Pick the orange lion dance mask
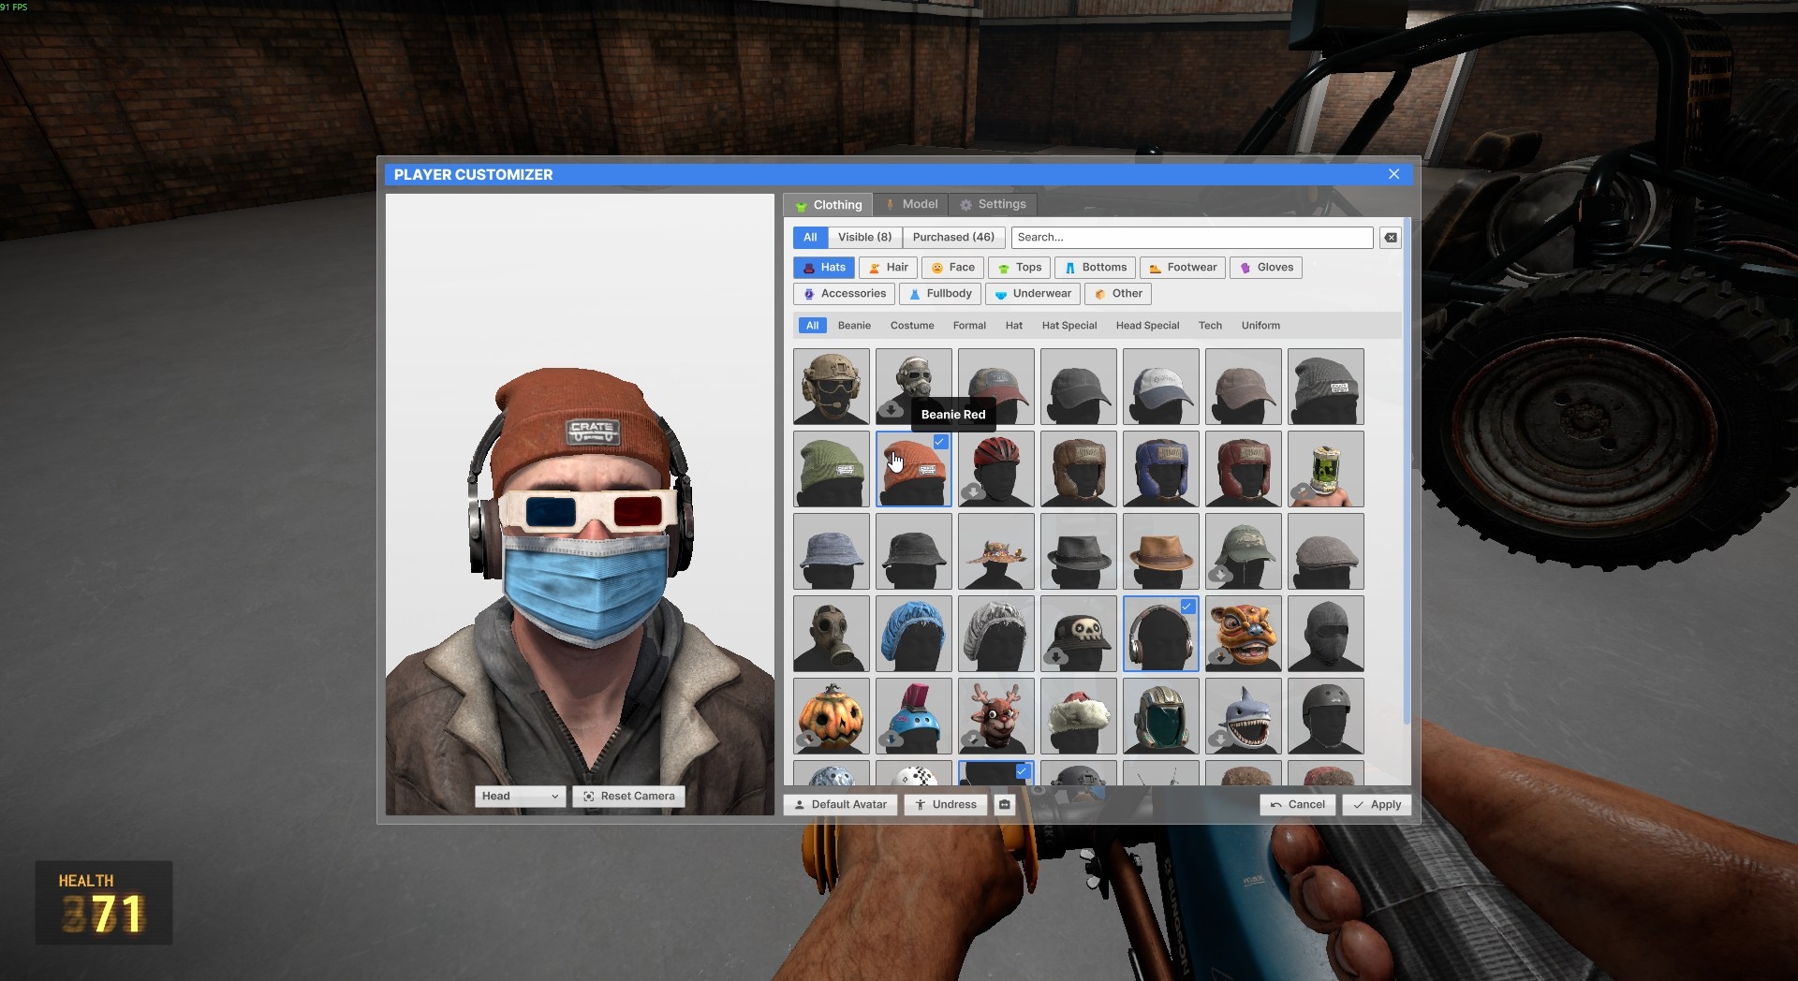The image size is (1798, 981). pos(1243,634)
